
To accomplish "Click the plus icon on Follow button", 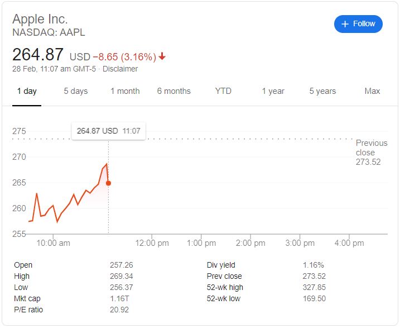I will pos(345,24).
